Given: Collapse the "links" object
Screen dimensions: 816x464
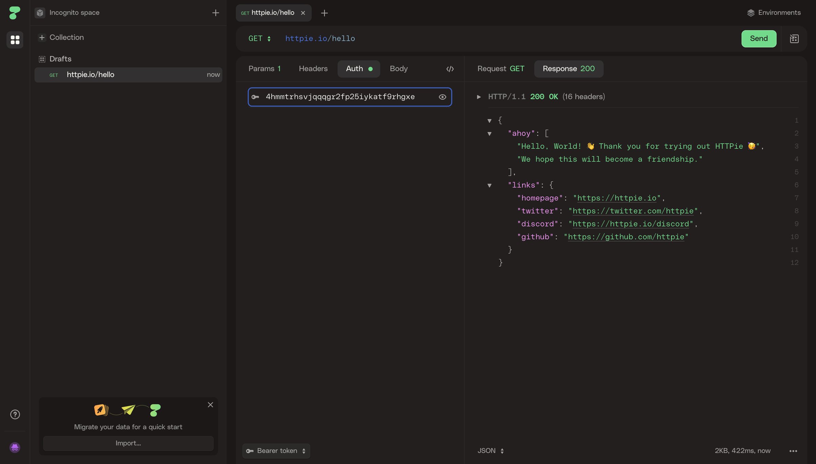Looking at the screenshot, I should [x=489, y=185].
